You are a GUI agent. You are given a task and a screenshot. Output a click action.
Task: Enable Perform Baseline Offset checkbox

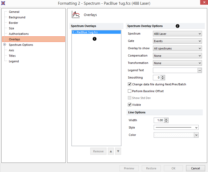click(x=130, y=91)
